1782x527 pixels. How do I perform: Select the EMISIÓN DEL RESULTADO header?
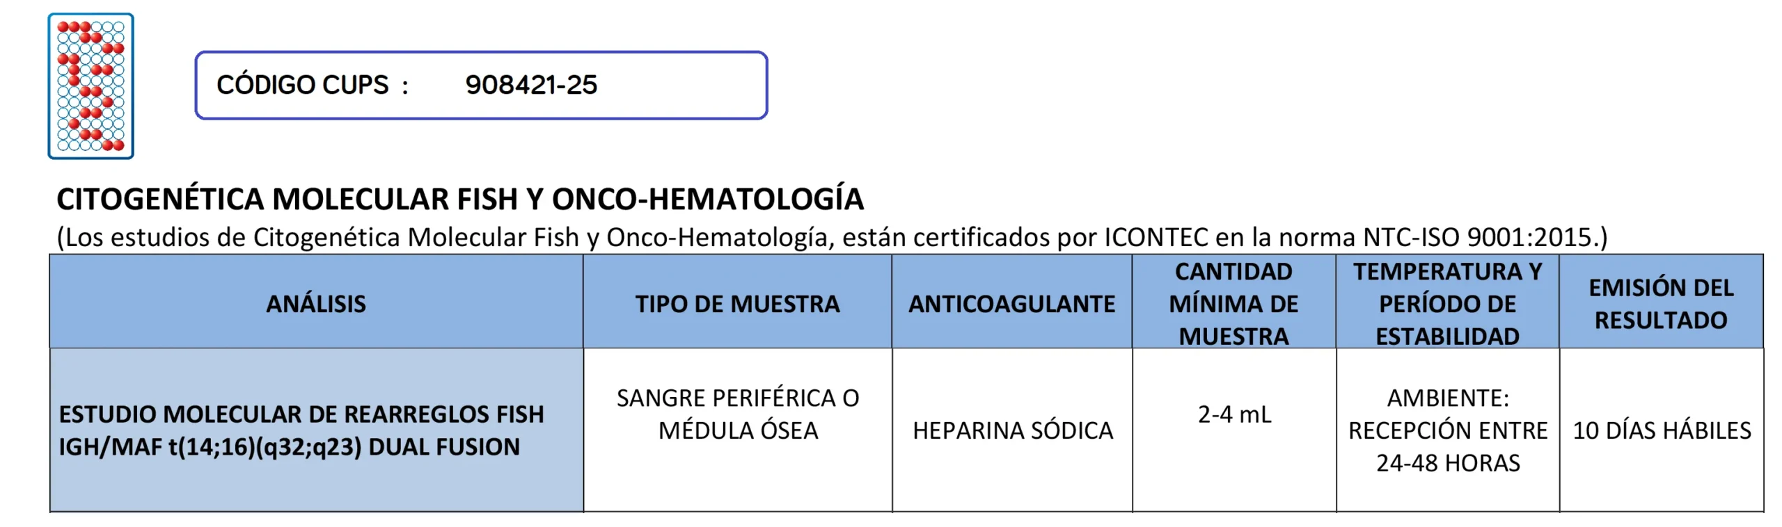tap(1661, 304)
